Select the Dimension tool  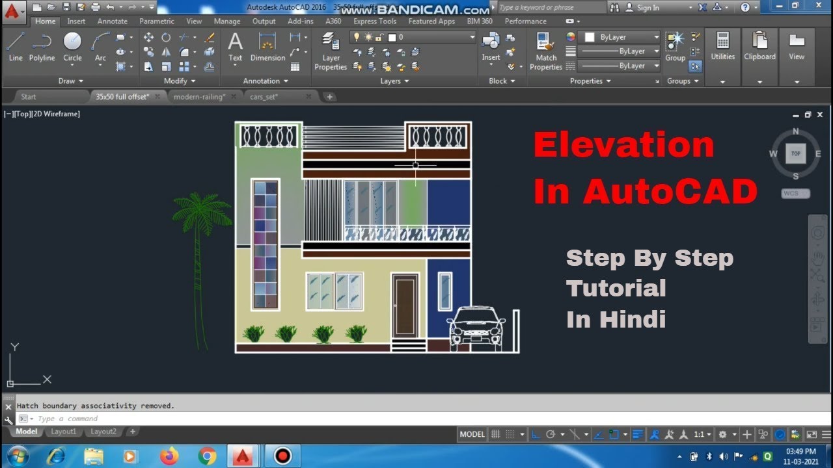click(267, 45)
